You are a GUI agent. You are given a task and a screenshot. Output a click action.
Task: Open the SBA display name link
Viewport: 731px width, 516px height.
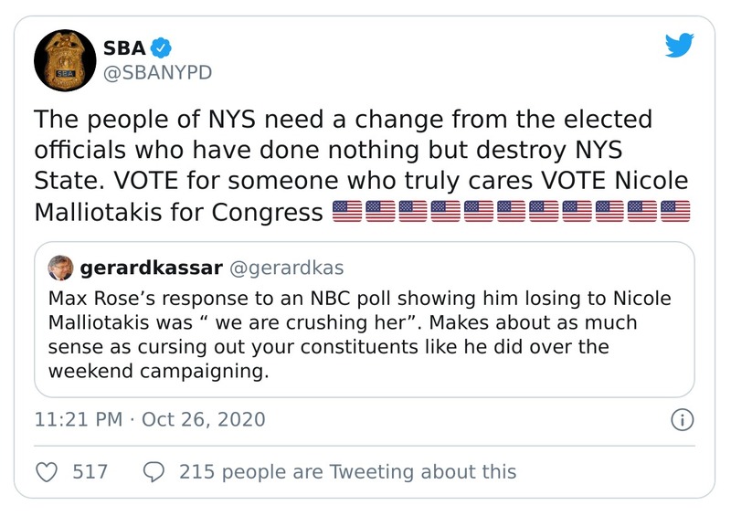(x=125, y=47)
